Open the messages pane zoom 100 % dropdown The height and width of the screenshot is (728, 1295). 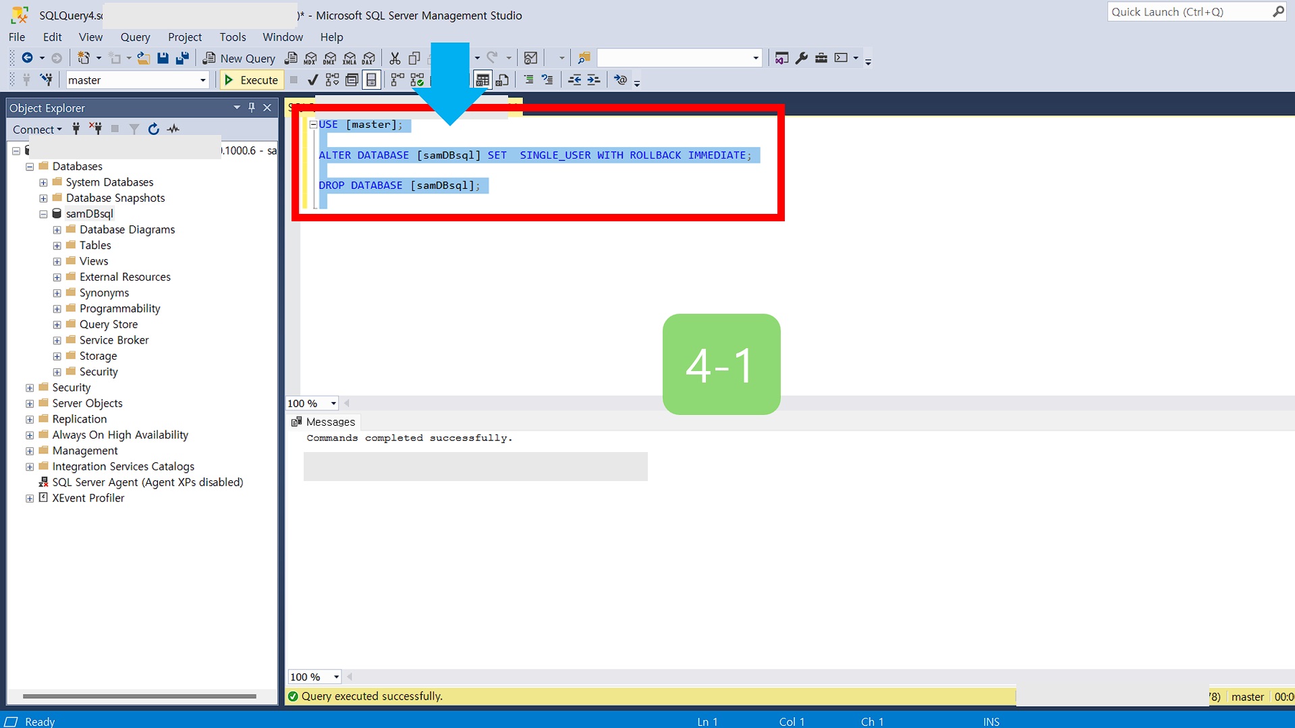[336, 677]
